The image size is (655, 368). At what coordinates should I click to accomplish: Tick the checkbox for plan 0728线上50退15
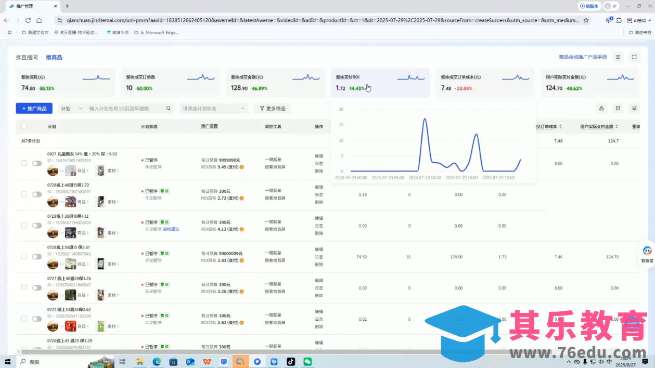24,257
